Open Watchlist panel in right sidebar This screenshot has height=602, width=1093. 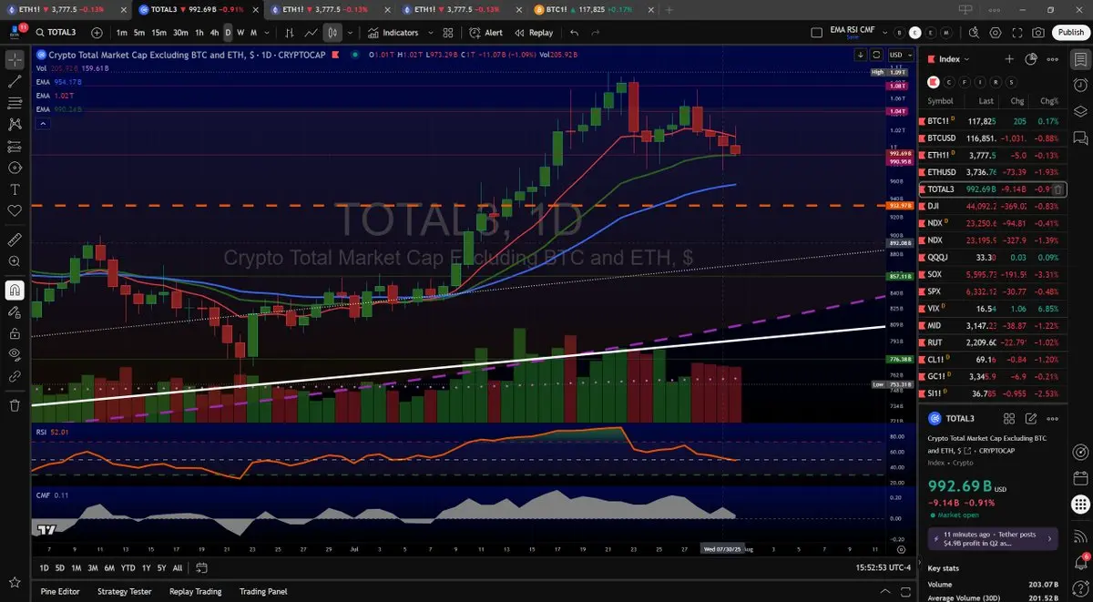click(1080, 59)
